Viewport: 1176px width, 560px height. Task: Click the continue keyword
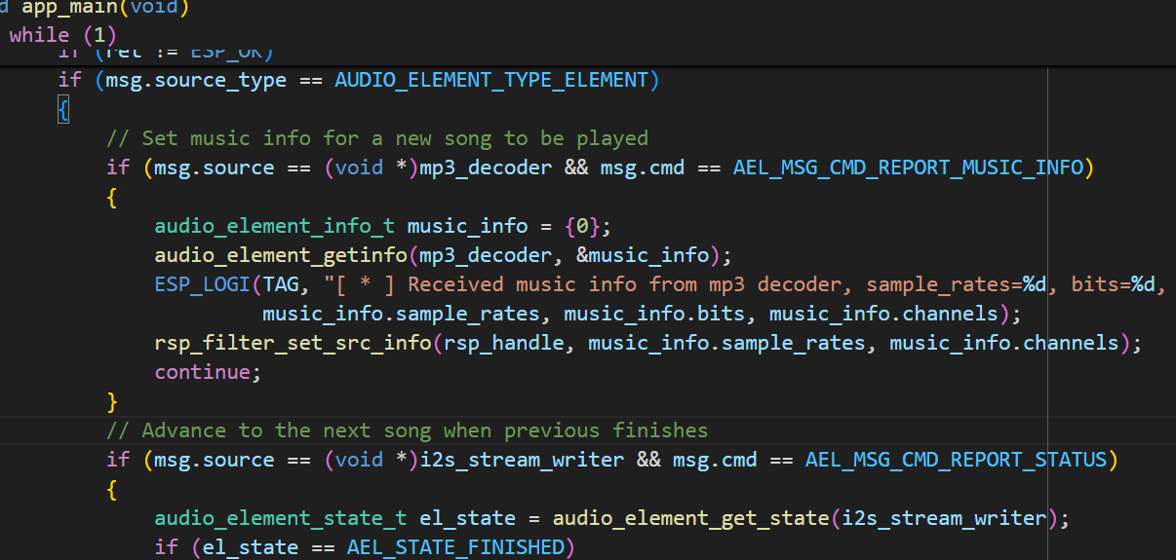[x=202, y=372]
